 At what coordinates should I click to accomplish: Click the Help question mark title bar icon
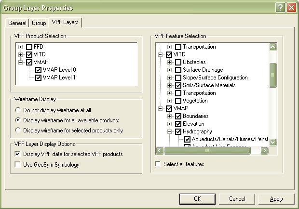[x=280, y=7]
